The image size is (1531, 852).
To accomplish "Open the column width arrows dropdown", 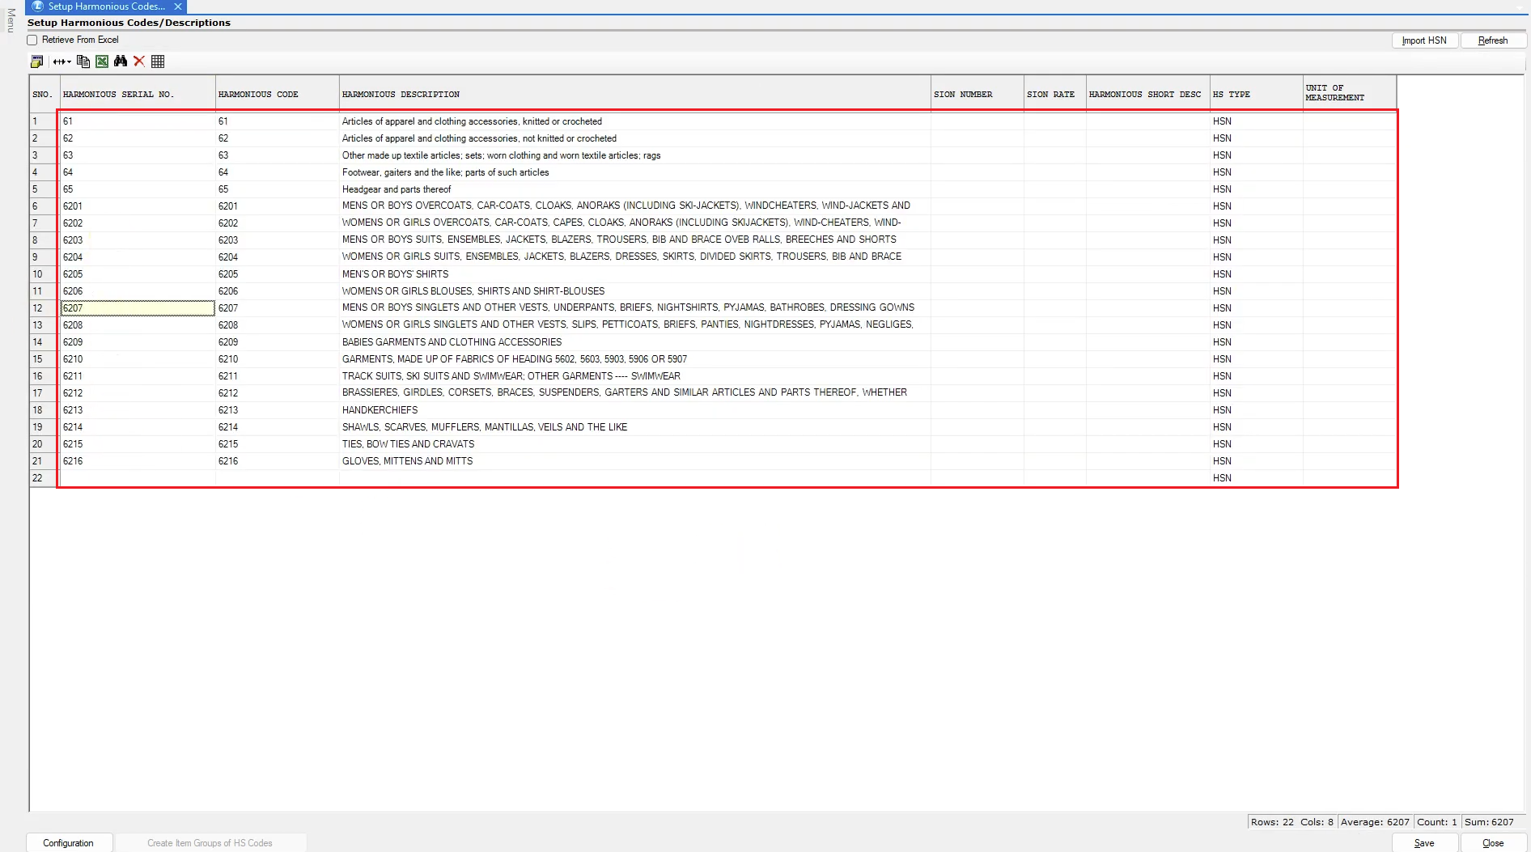I will (x=61, y=61).
